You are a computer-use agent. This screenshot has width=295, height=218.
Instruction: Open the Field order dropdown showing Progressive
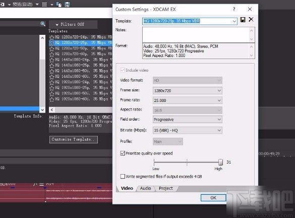pyautogui.click(x=188, y=120)
